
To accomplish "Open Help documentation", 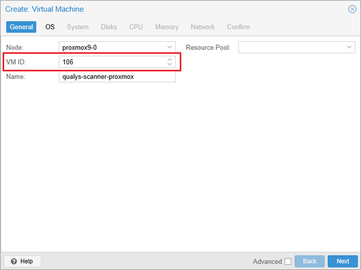I will click(x=22, y=261).
